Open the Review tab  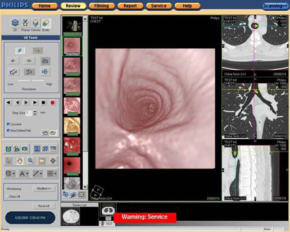[73, 6]
